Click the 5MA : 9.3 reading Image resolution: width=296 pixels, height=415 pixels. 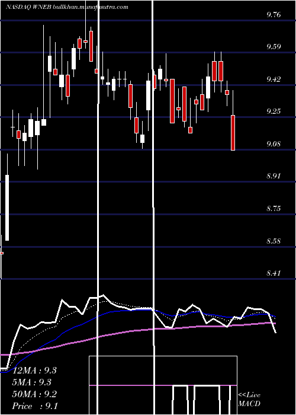(32, 382)
